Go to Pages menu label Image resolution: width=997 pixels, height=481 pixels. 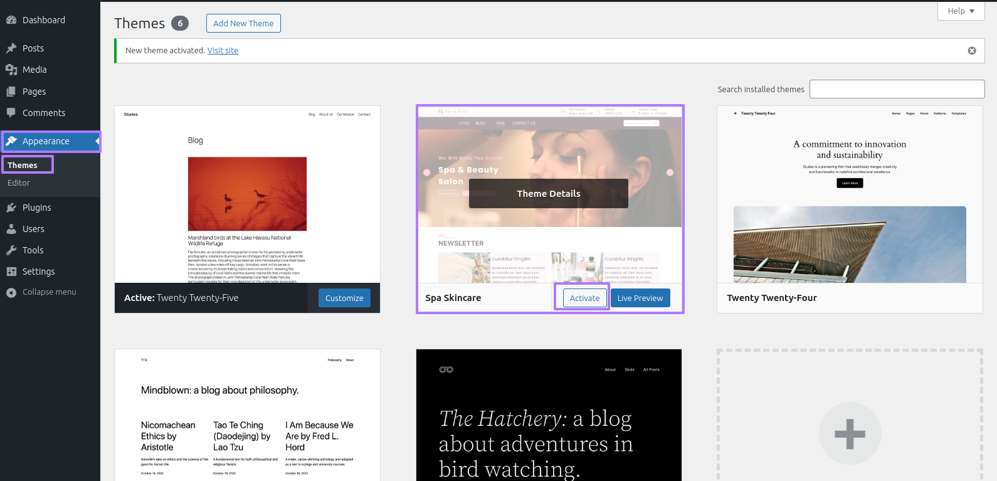(x=34, y=92)
